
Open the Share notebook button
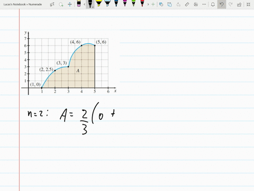click(x=239, y=4)
